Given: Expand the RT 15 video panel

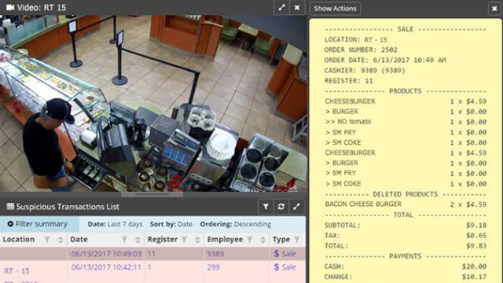Looking at the screenshot, I should (x=281, y=8).
